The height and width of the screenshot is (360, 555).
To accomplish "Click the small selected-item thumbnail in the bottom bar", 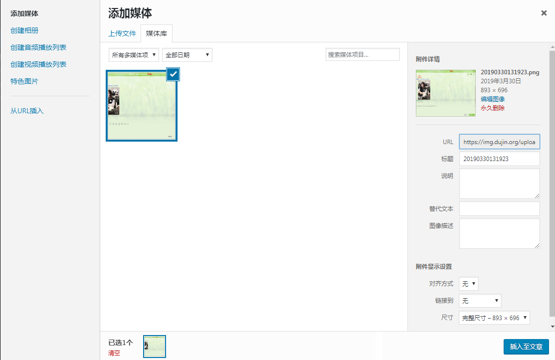I will (155, 347).
